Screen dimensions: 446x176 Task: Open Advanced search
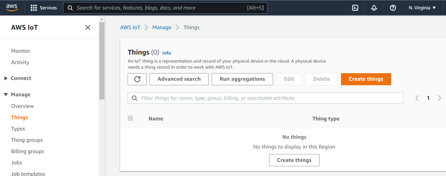[179, 79]
